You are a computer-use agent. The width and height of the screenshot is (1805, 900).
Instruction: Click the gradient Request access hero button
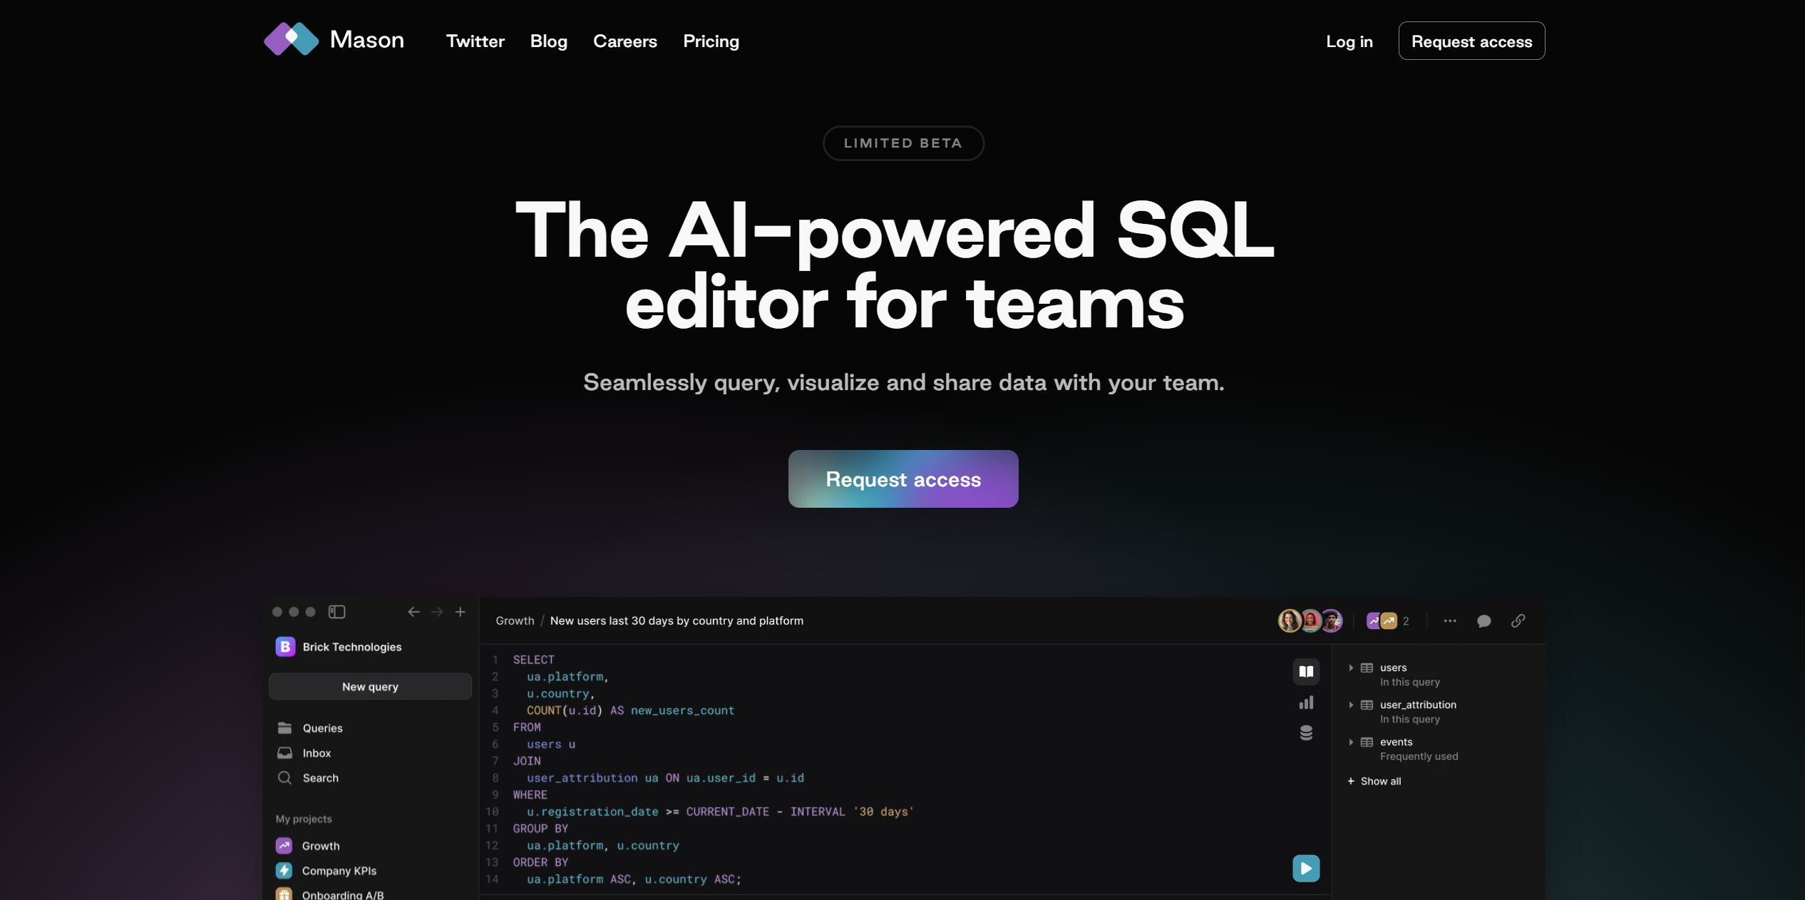click(x=903, y=479)
